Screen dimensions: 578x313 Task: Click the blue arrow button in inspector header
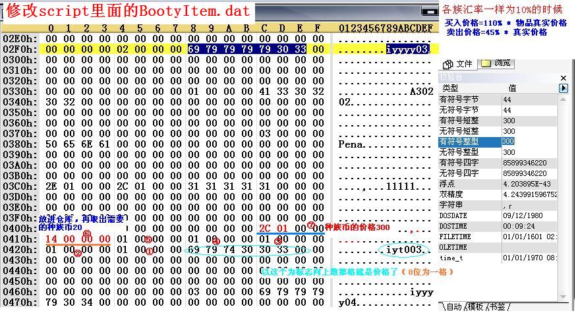click(x=564, y=88)
